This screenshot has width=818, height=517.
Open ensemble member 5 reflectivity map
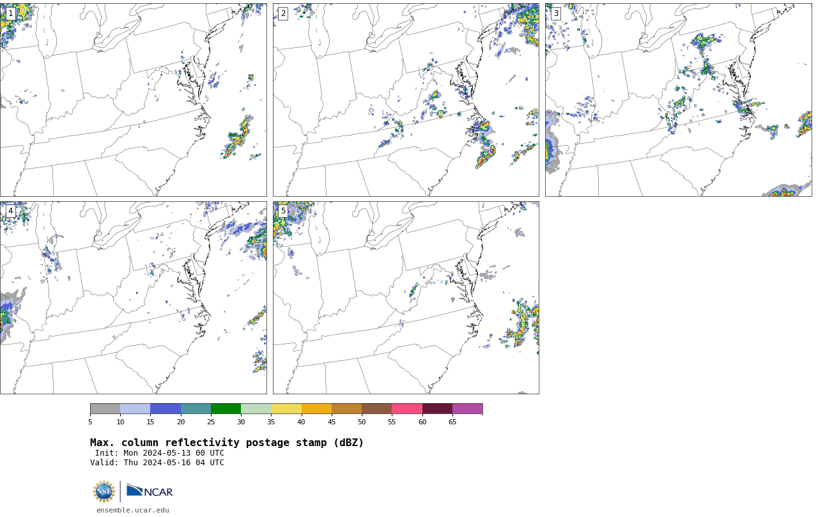[406, 298]
